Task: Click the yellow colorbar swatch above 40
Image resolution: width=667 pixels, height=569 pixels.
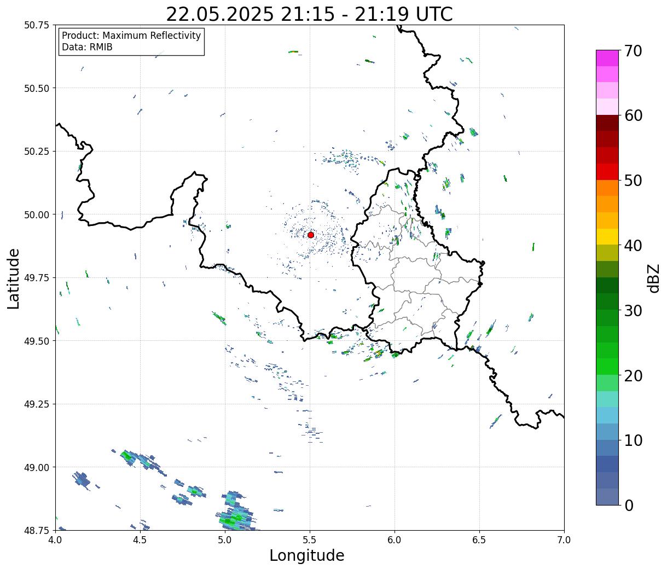Action: pos(607,236)
